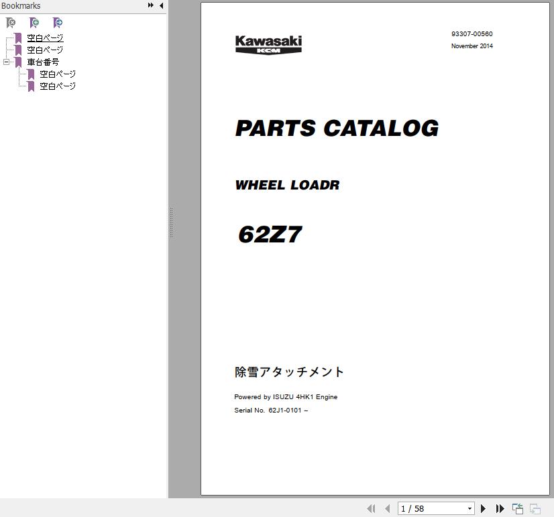
Task: Collapse the Bookmarks panel with left arrow
Action: pos(162,5)
